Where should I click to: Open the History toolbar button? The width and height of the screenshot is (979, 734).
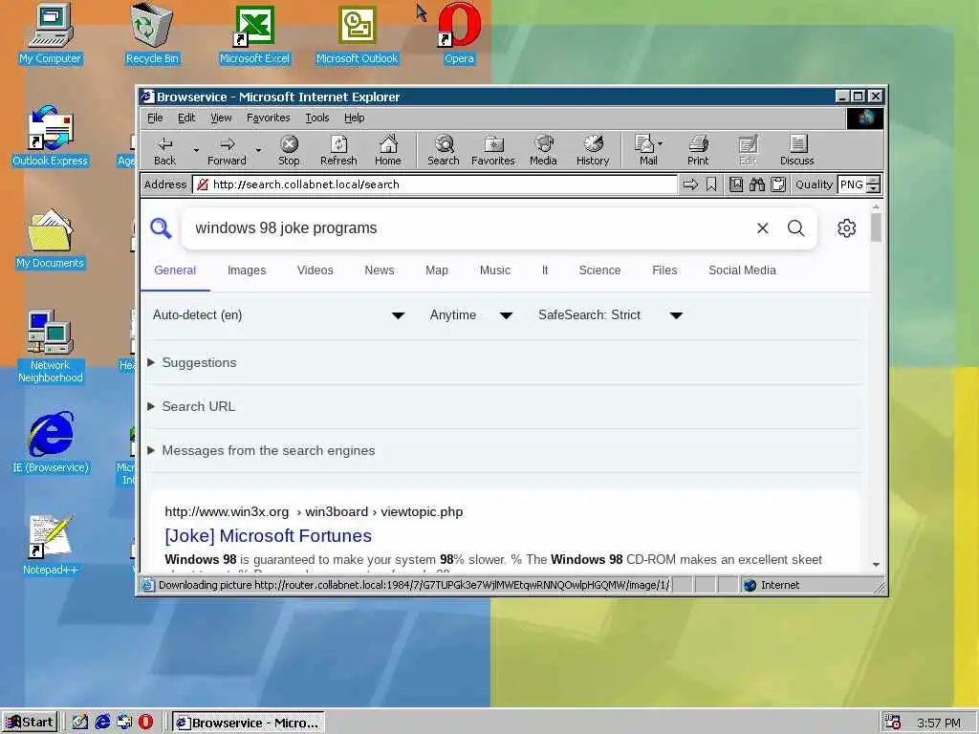click(x=593, y=151)
